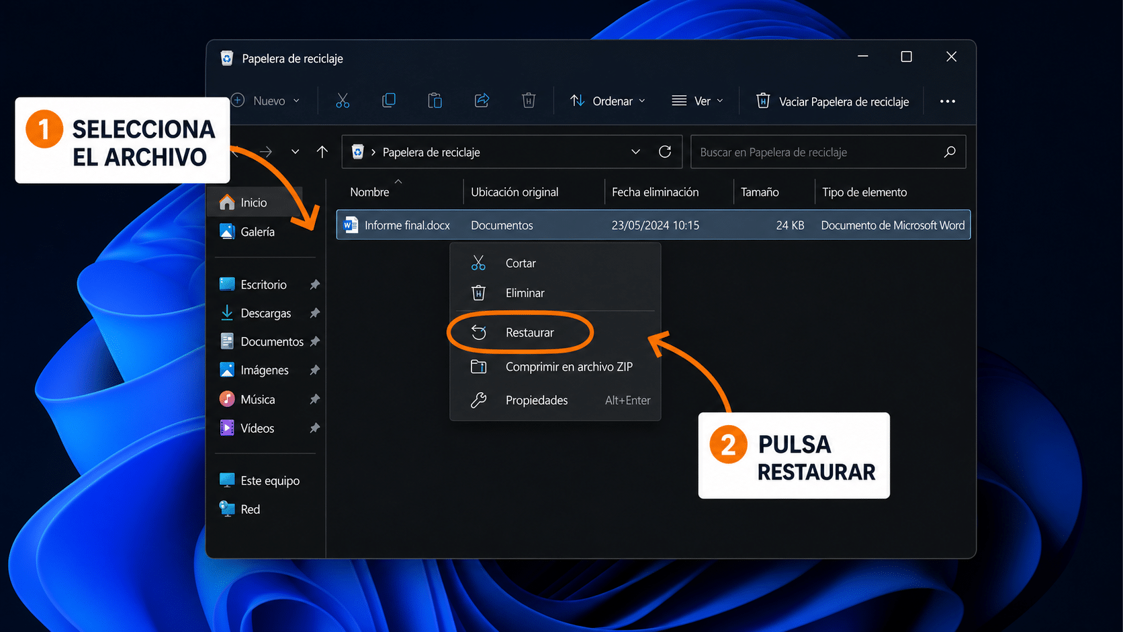The height and width of the screenshot is (632, 1123).
Task: Click Vaciar Papelera de reciclaje button
Action: pos(833,101)
